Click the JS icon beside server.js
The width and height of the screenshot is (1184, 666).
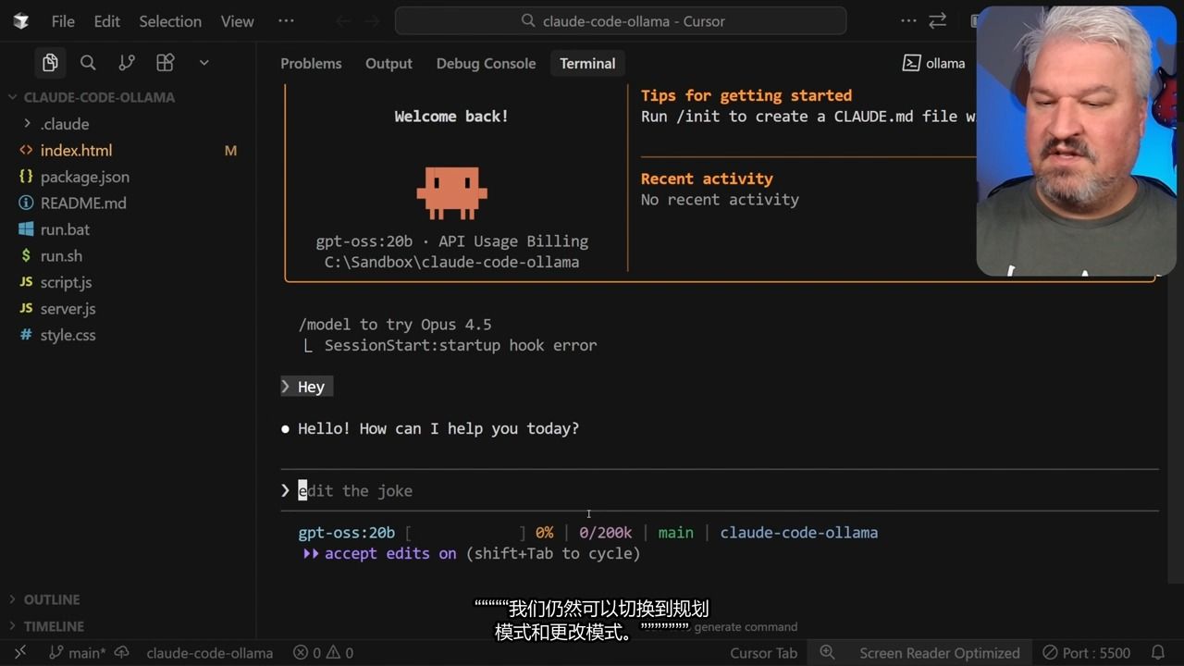(x=26, y=308)
